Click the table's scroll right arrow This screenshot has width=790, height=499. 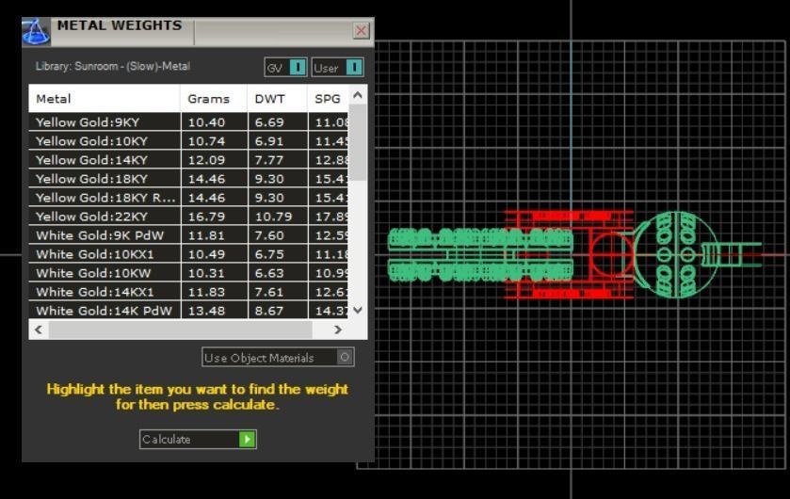click(338, 330)
